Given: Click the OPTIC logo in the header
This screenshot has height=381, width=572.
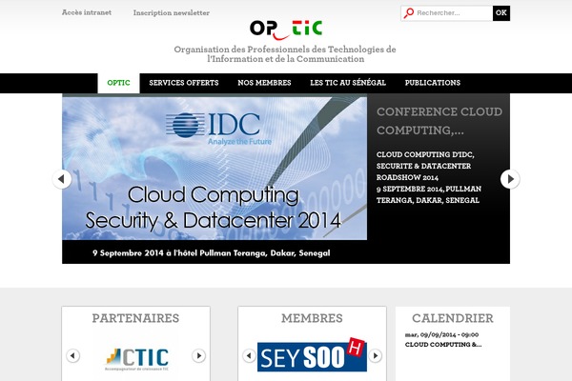Looking at the screenshot, I should (x=286, y=30).
